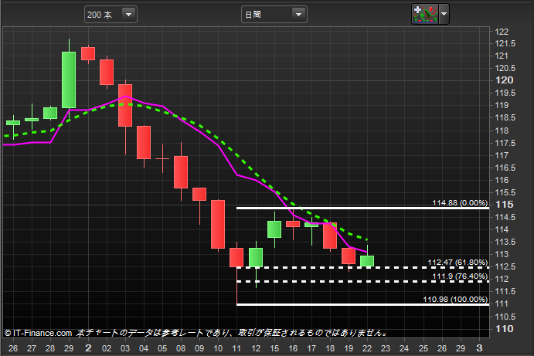The height and width of the screenshot is (356, 534).
Task: Click the date label 08 on time axis
Action: 181,348
